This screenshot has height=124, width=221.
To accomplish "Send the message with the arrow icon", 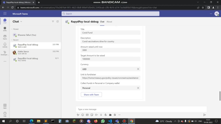I will click(205, 115).
